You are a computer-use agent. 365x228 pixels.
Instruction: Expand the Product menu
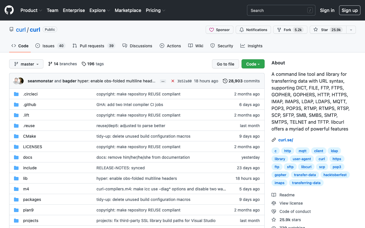point(31,10)
